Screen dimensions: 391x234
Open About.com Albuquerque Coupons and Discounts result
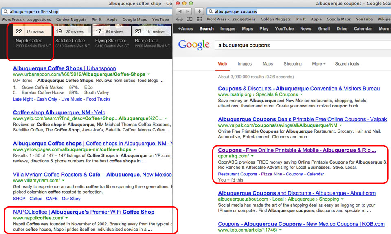(x=297, y=193)
